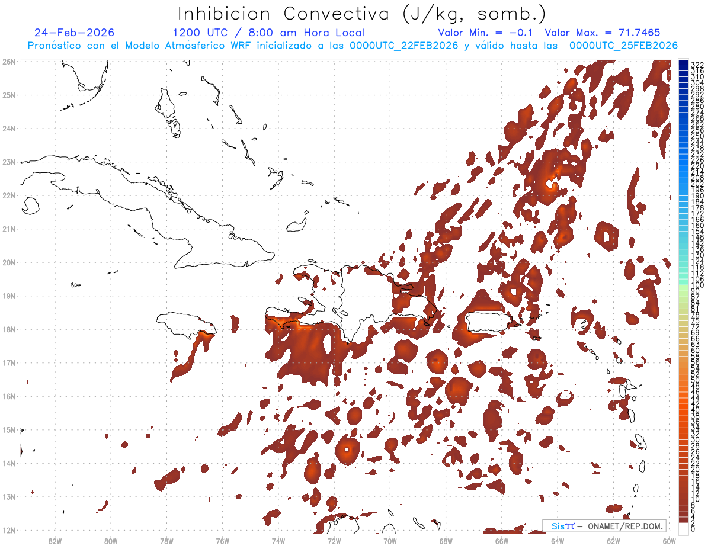Click the '21N' latitude label
This screenshot has width=711, height=549.
point(9,229)
